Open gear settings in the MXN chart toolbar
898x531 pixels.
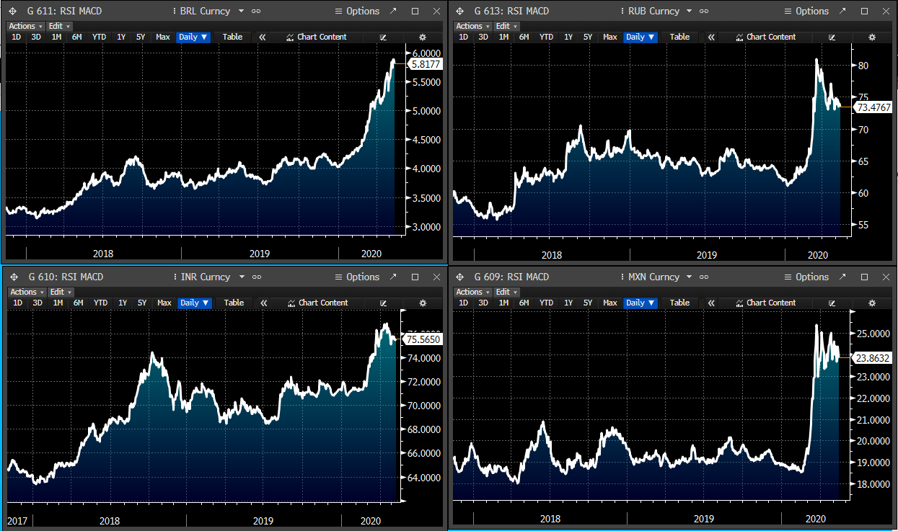click(871, 303)
